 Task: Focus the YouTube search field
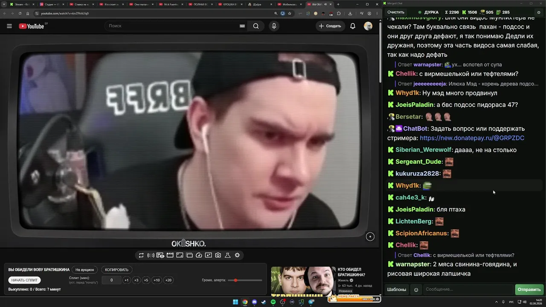coord(173,26)
